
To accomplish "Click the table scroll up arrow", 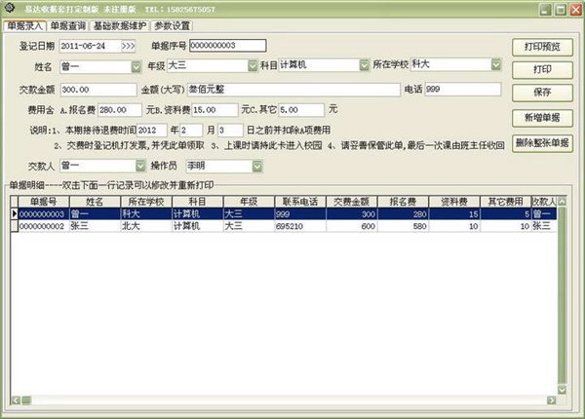I will point(562,202).
